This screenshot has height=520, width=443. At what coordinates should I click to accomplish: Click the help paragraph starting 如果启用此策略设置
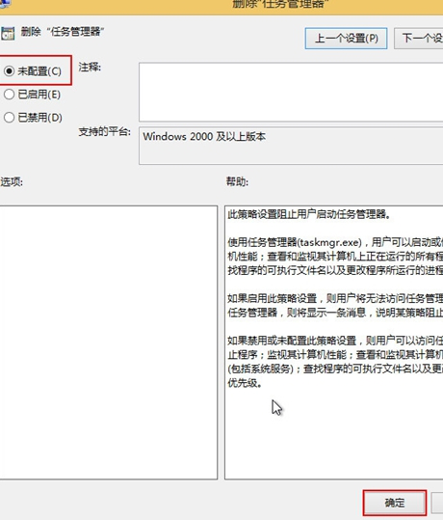coord(335,305)
